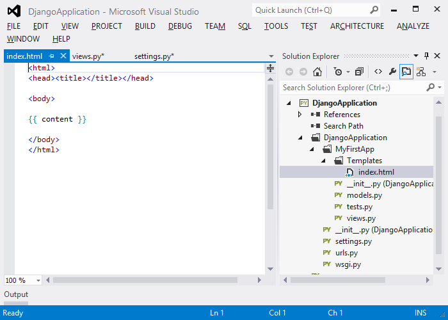Open the FILE menu

coord(13,26)
